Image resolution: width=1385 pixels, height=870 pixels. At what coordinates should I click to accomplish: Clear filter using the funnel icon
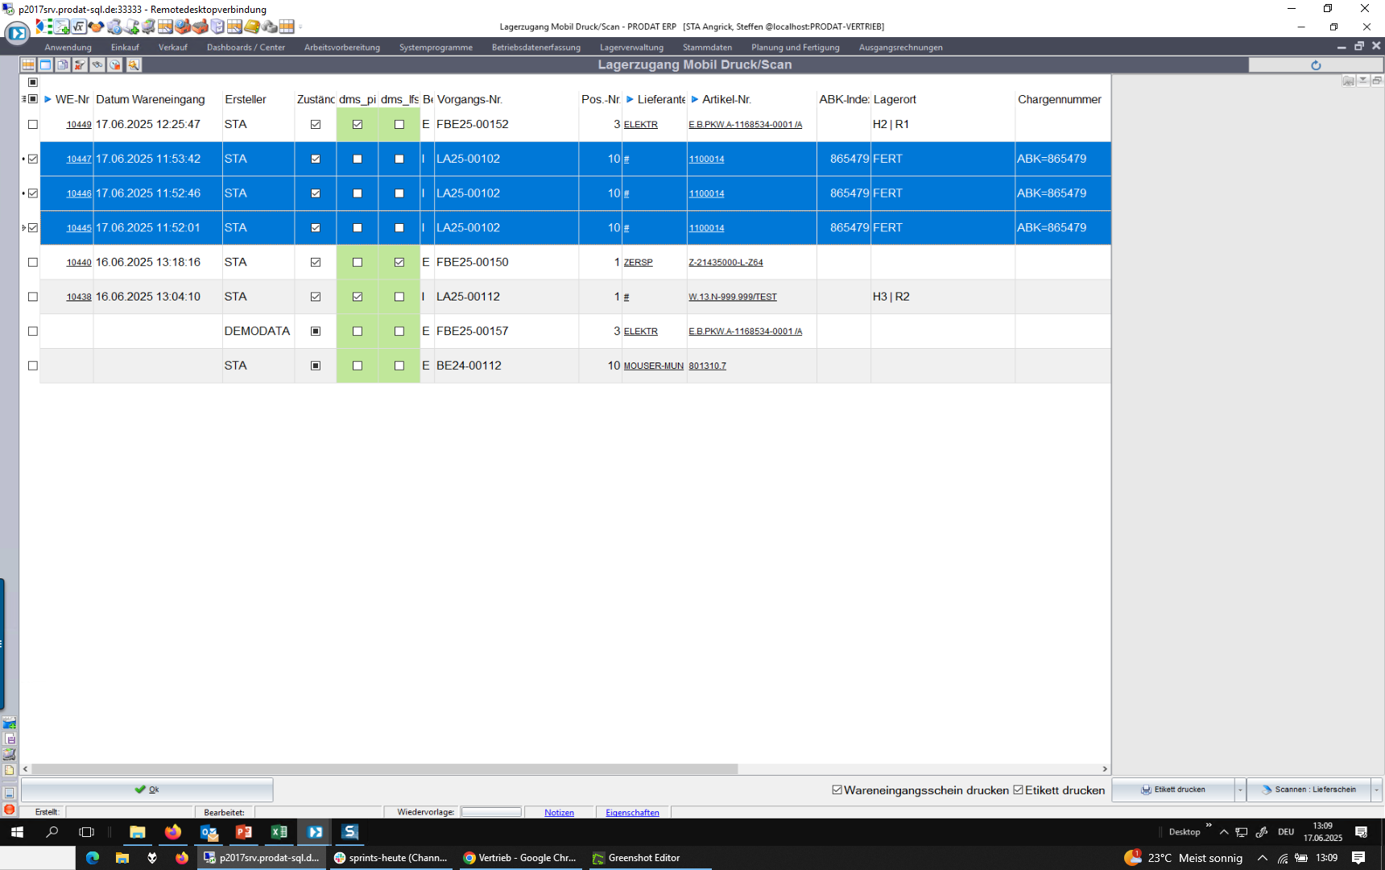click(x=80, y=64)
